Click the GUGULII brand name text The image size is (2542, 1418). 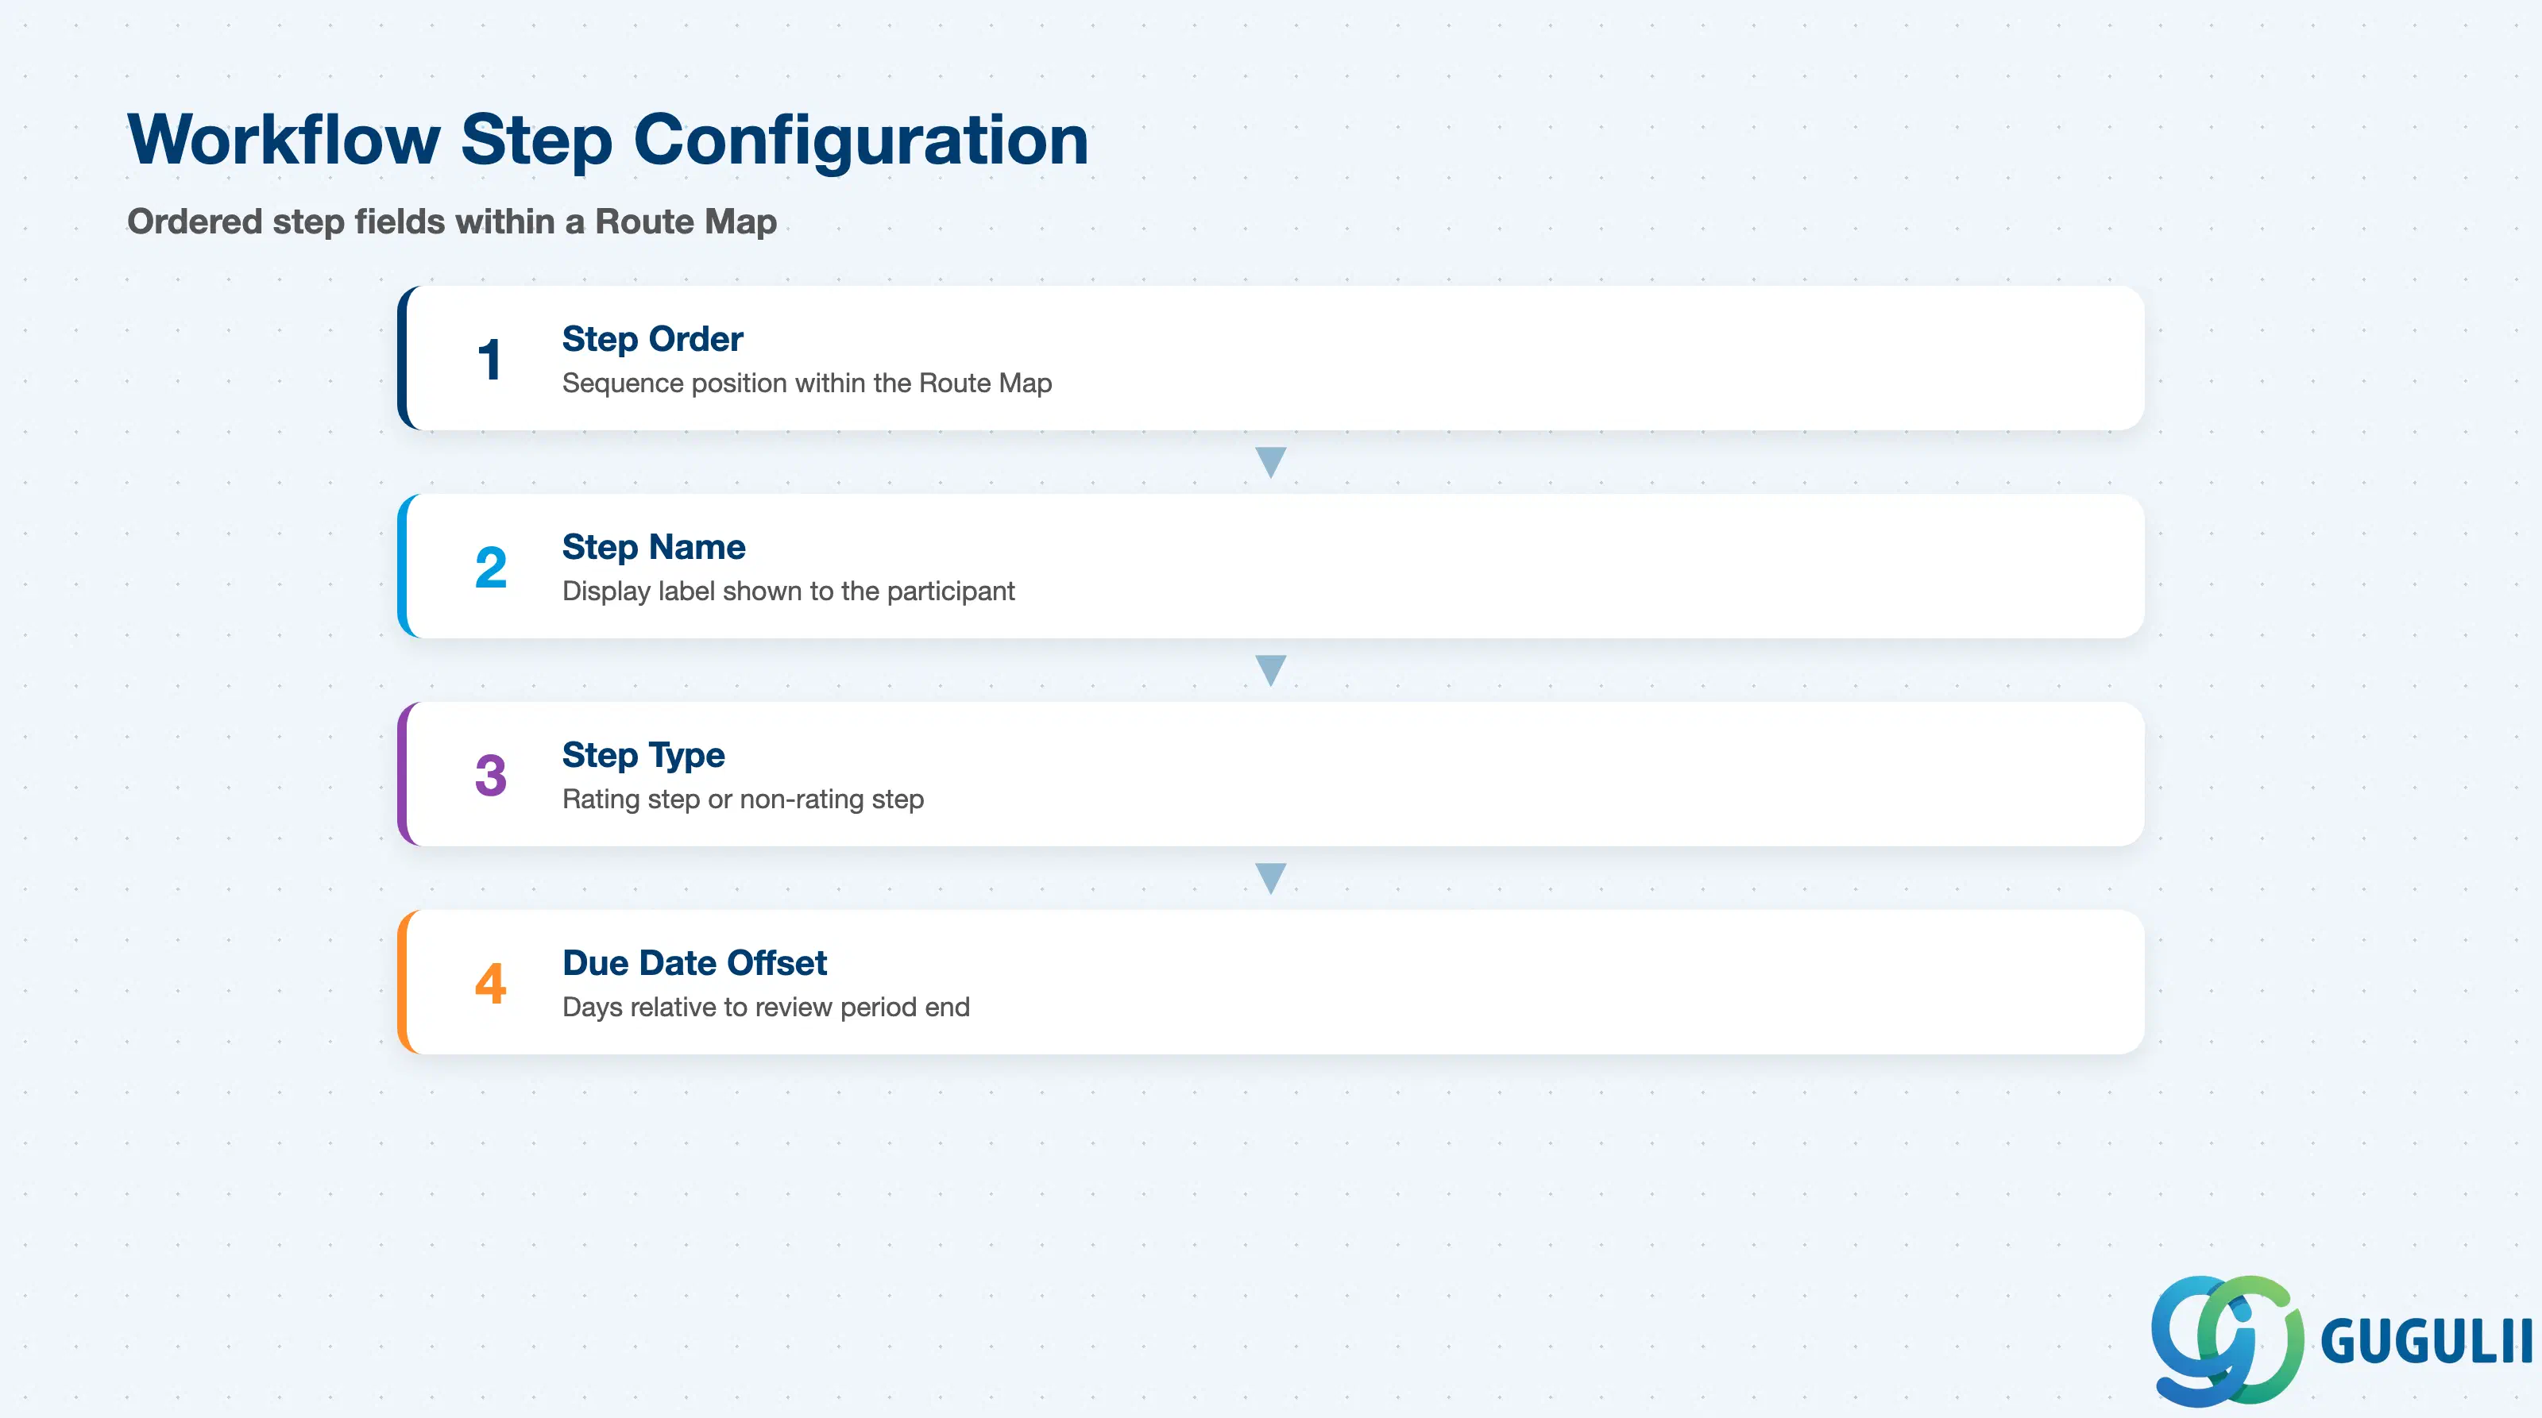click(x=2427, y=1341)
